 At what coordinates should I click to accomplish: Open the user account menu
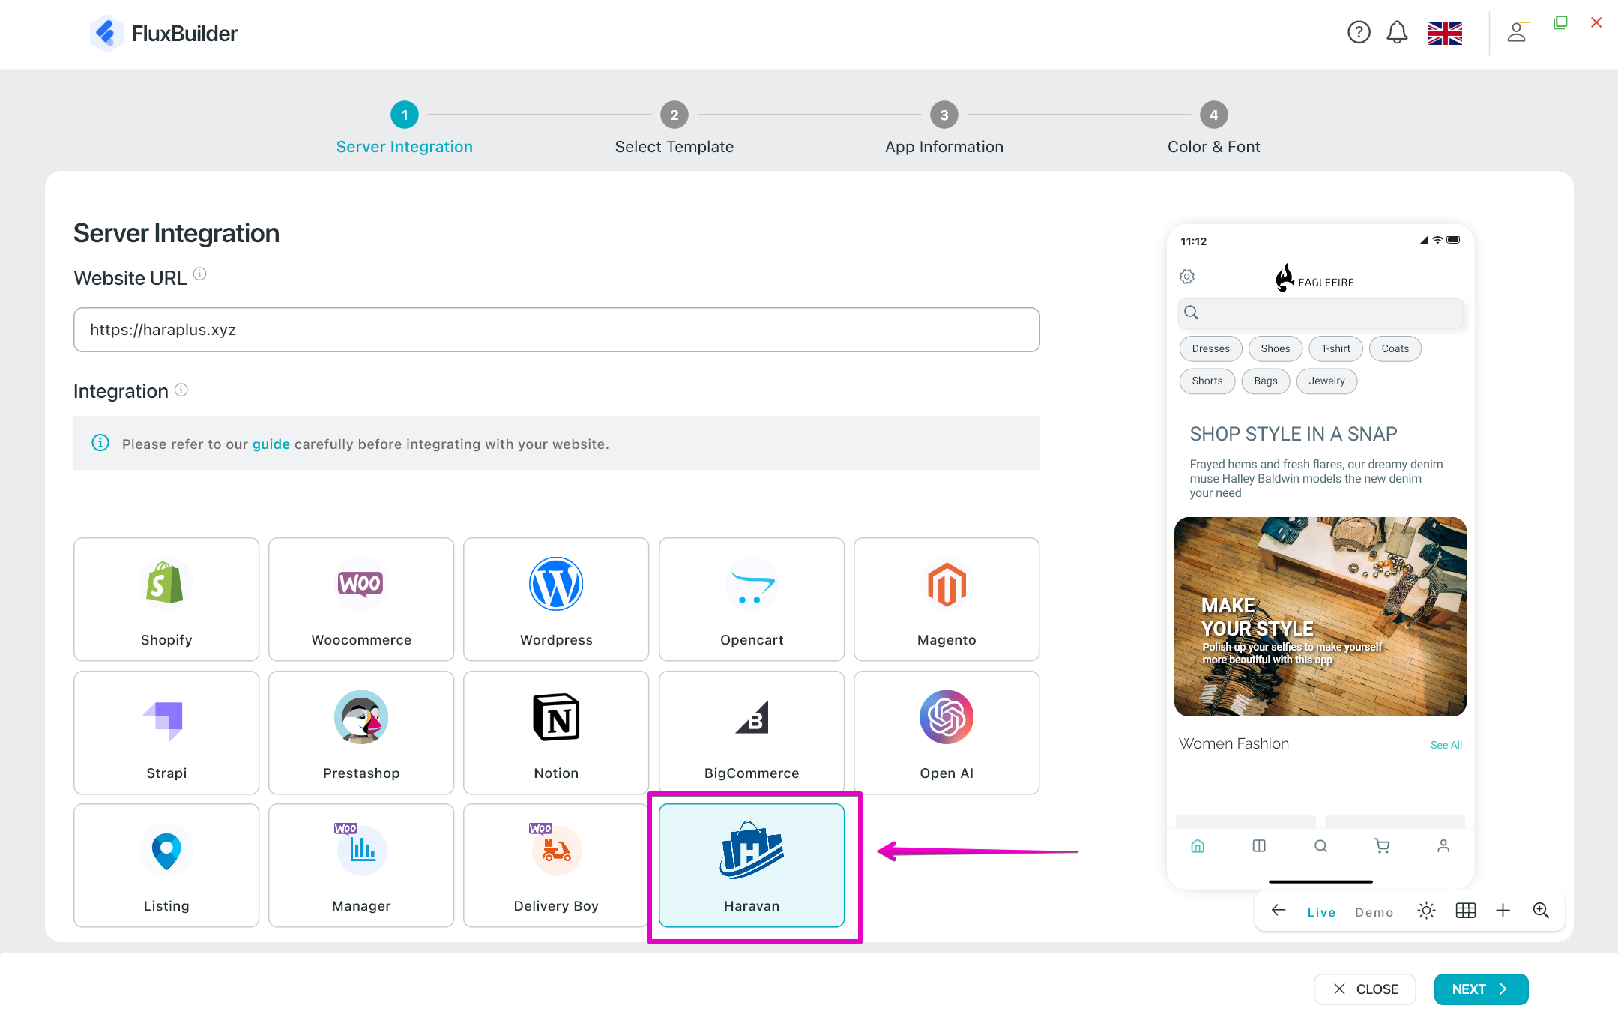pyautogui.click(x=1517, y=33)
